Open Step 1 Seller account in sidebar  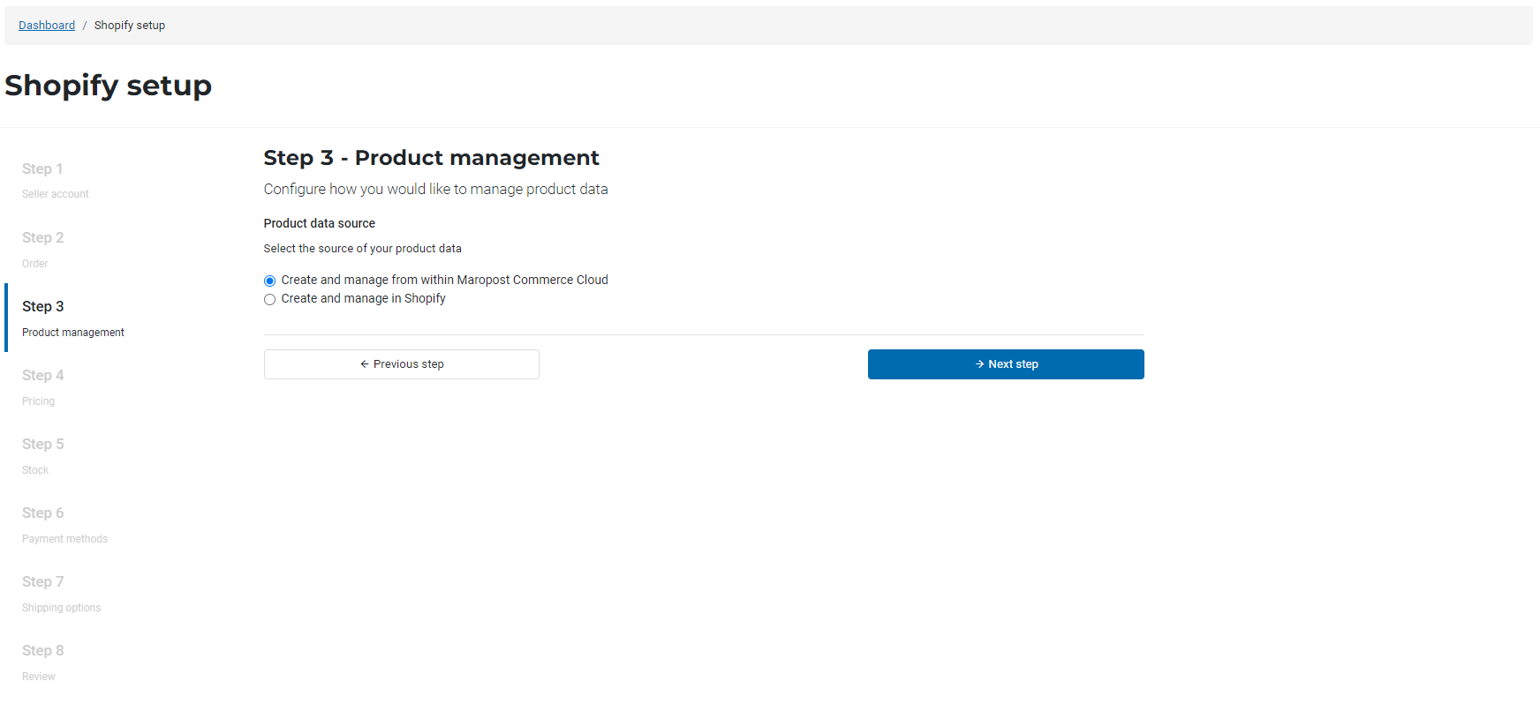pyautogui.click(x=56, y=180)
